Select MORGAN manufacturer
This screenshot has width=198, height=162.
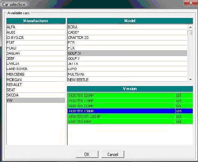(x=36, y=79)
